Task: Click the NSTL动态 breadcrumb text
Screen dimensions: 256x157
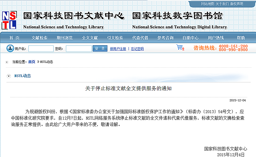Action: click(x=47, y=62)
